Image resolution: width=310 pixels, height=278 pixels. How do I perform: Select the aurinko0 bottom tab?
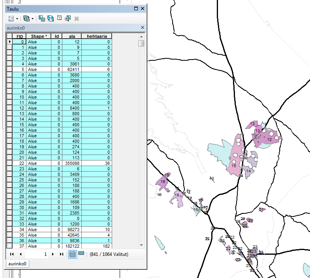tap(17, 264)
